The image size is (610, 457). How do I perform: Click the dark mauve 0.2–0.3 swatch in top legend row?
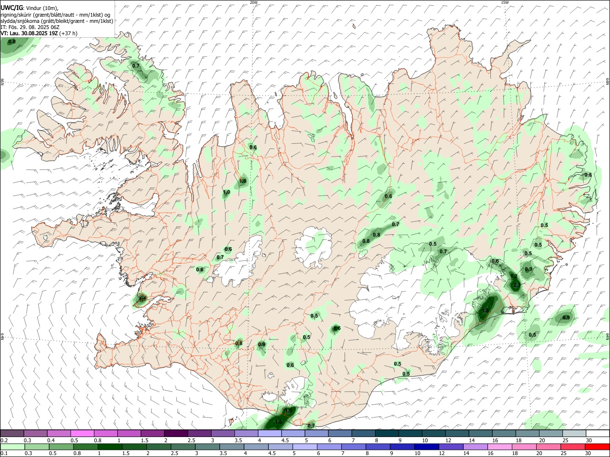pos(12,433)
